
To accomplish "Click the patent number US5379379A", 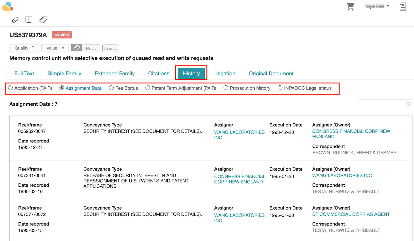I will tap(28, 35).
